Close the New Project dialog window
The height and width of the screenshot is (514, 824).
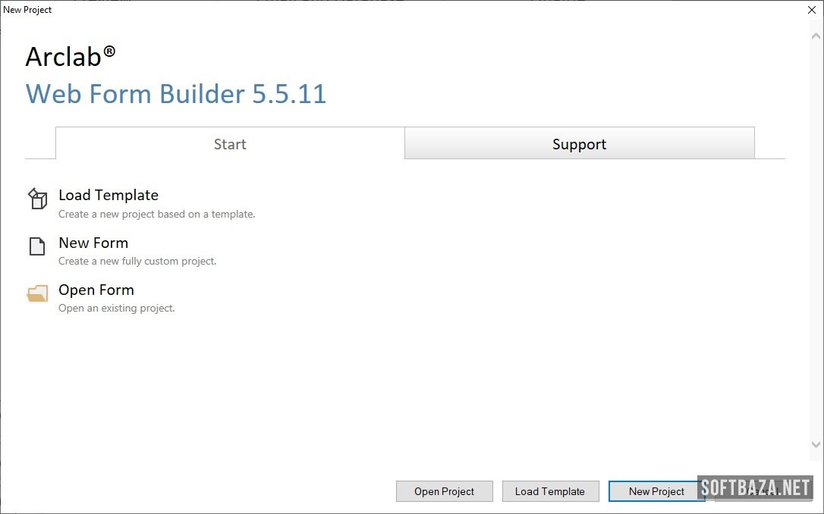(811, 10)
